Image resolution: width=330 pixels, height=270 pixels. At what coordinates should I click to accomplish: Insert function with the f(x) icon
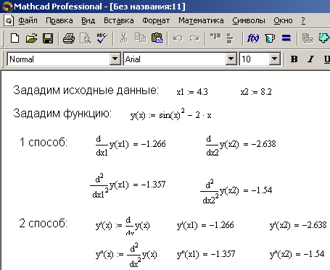coord(253,38)
